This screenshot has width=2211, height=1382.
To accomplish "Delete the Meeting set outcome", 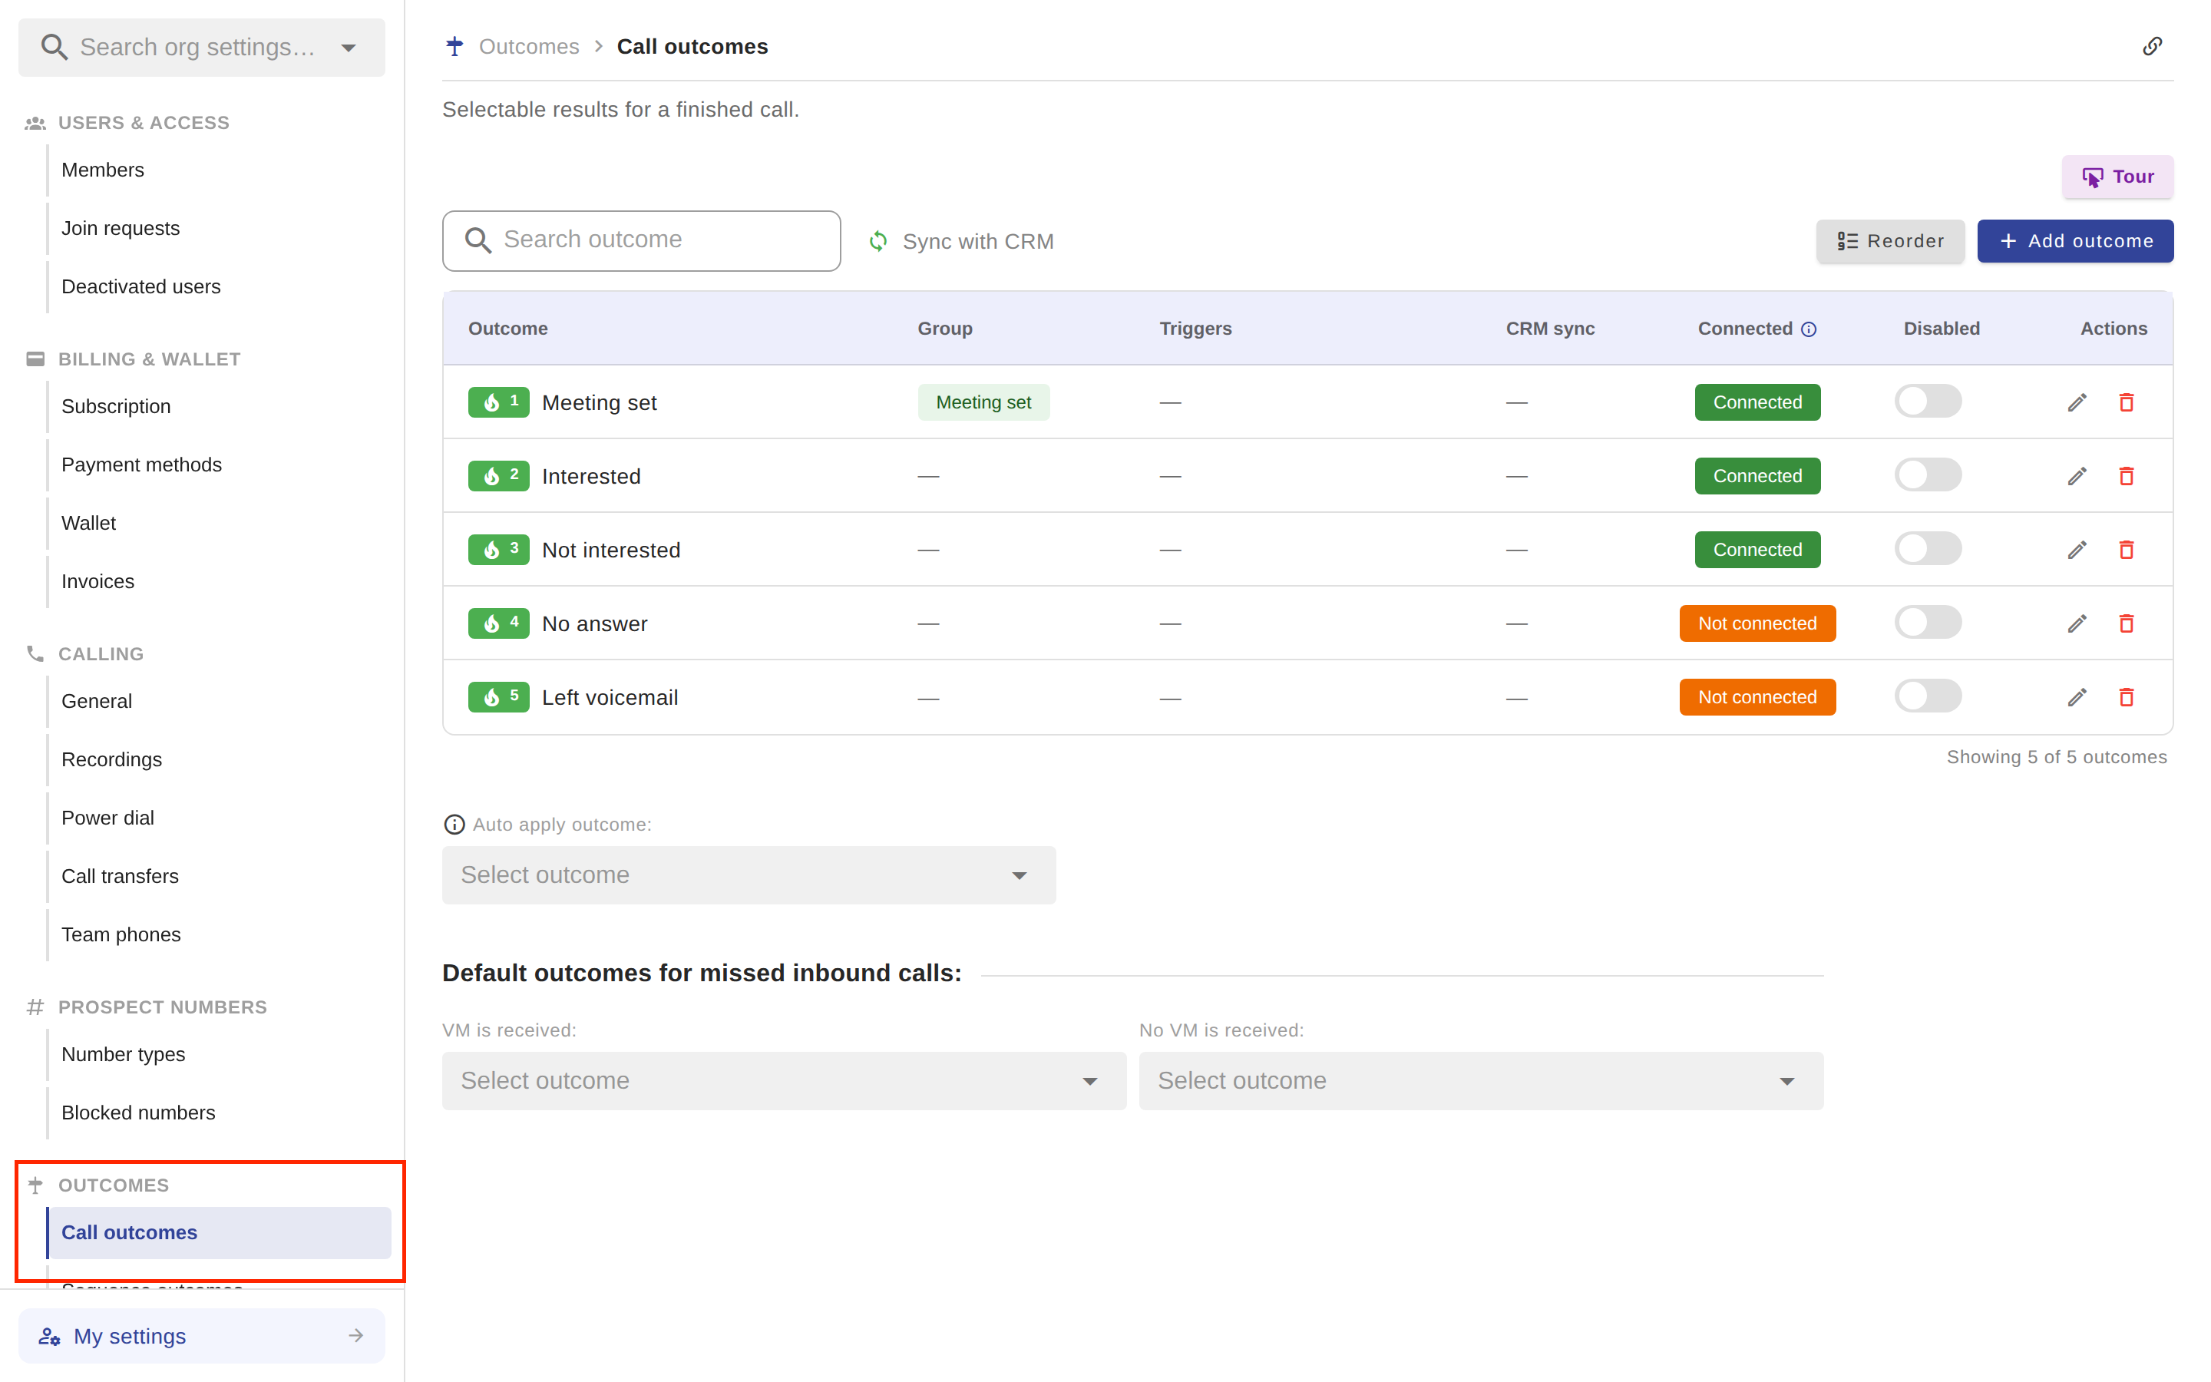I will [2126, 402].
